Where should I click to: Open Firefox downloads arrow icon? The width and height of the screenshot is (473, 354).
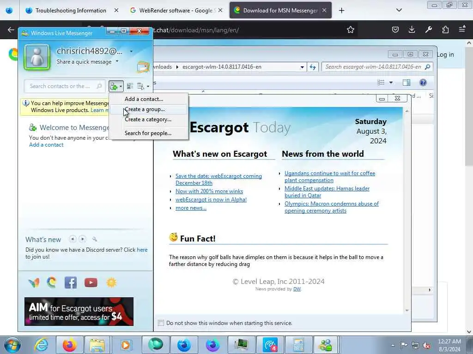tap(412, 29)
